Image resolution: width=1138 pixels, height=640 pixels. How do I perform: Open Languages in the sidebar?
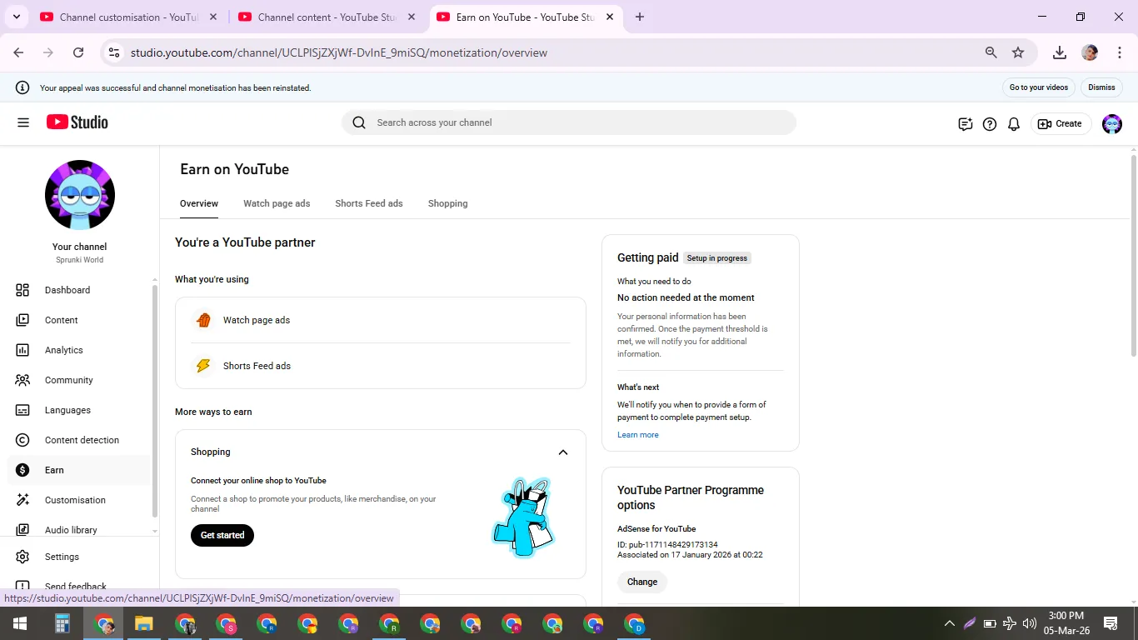point(79,410)
